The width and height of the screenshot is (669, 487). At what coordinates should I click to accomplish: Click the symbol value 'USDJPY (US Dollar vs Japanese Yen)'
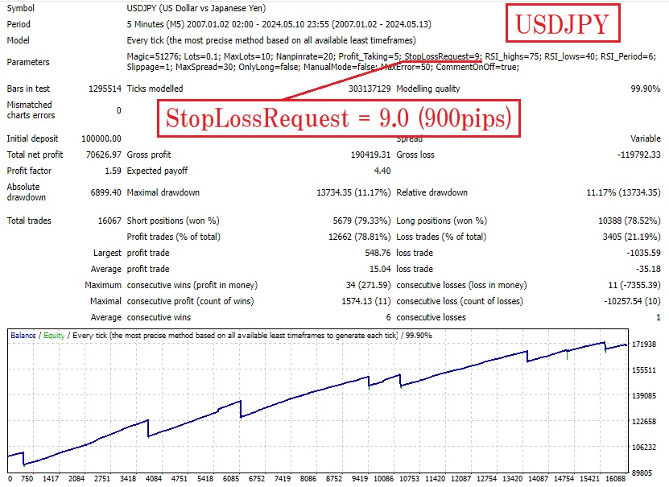pos(196,8)
